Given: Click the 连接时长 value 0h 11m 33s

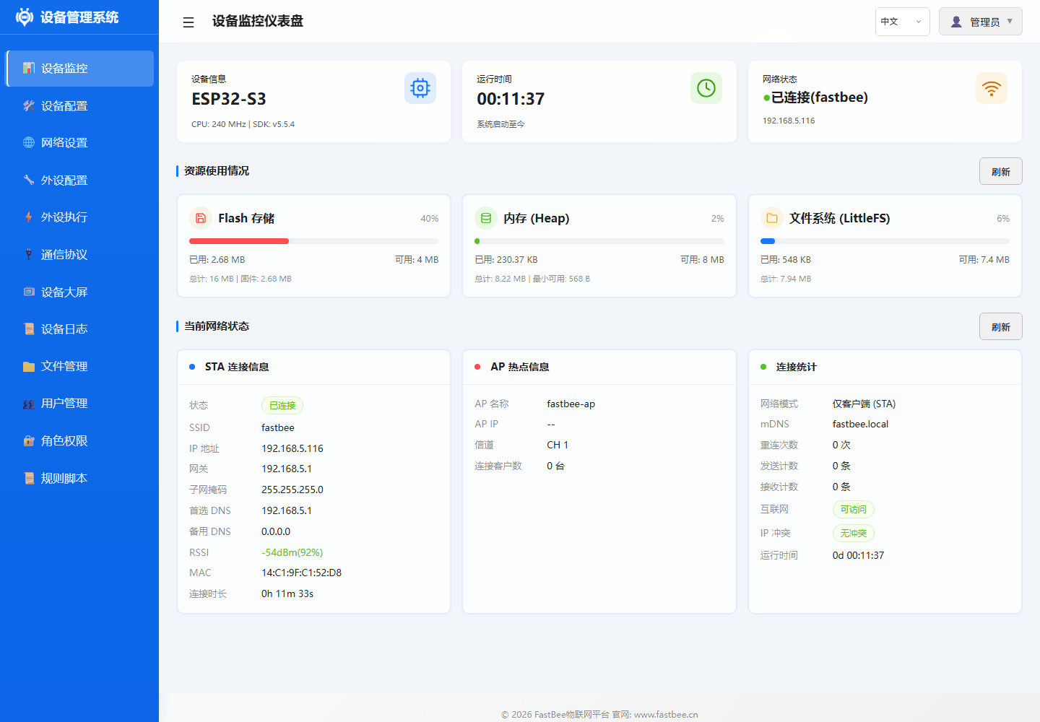Looking at the screenshot, I should pos(287,593).
